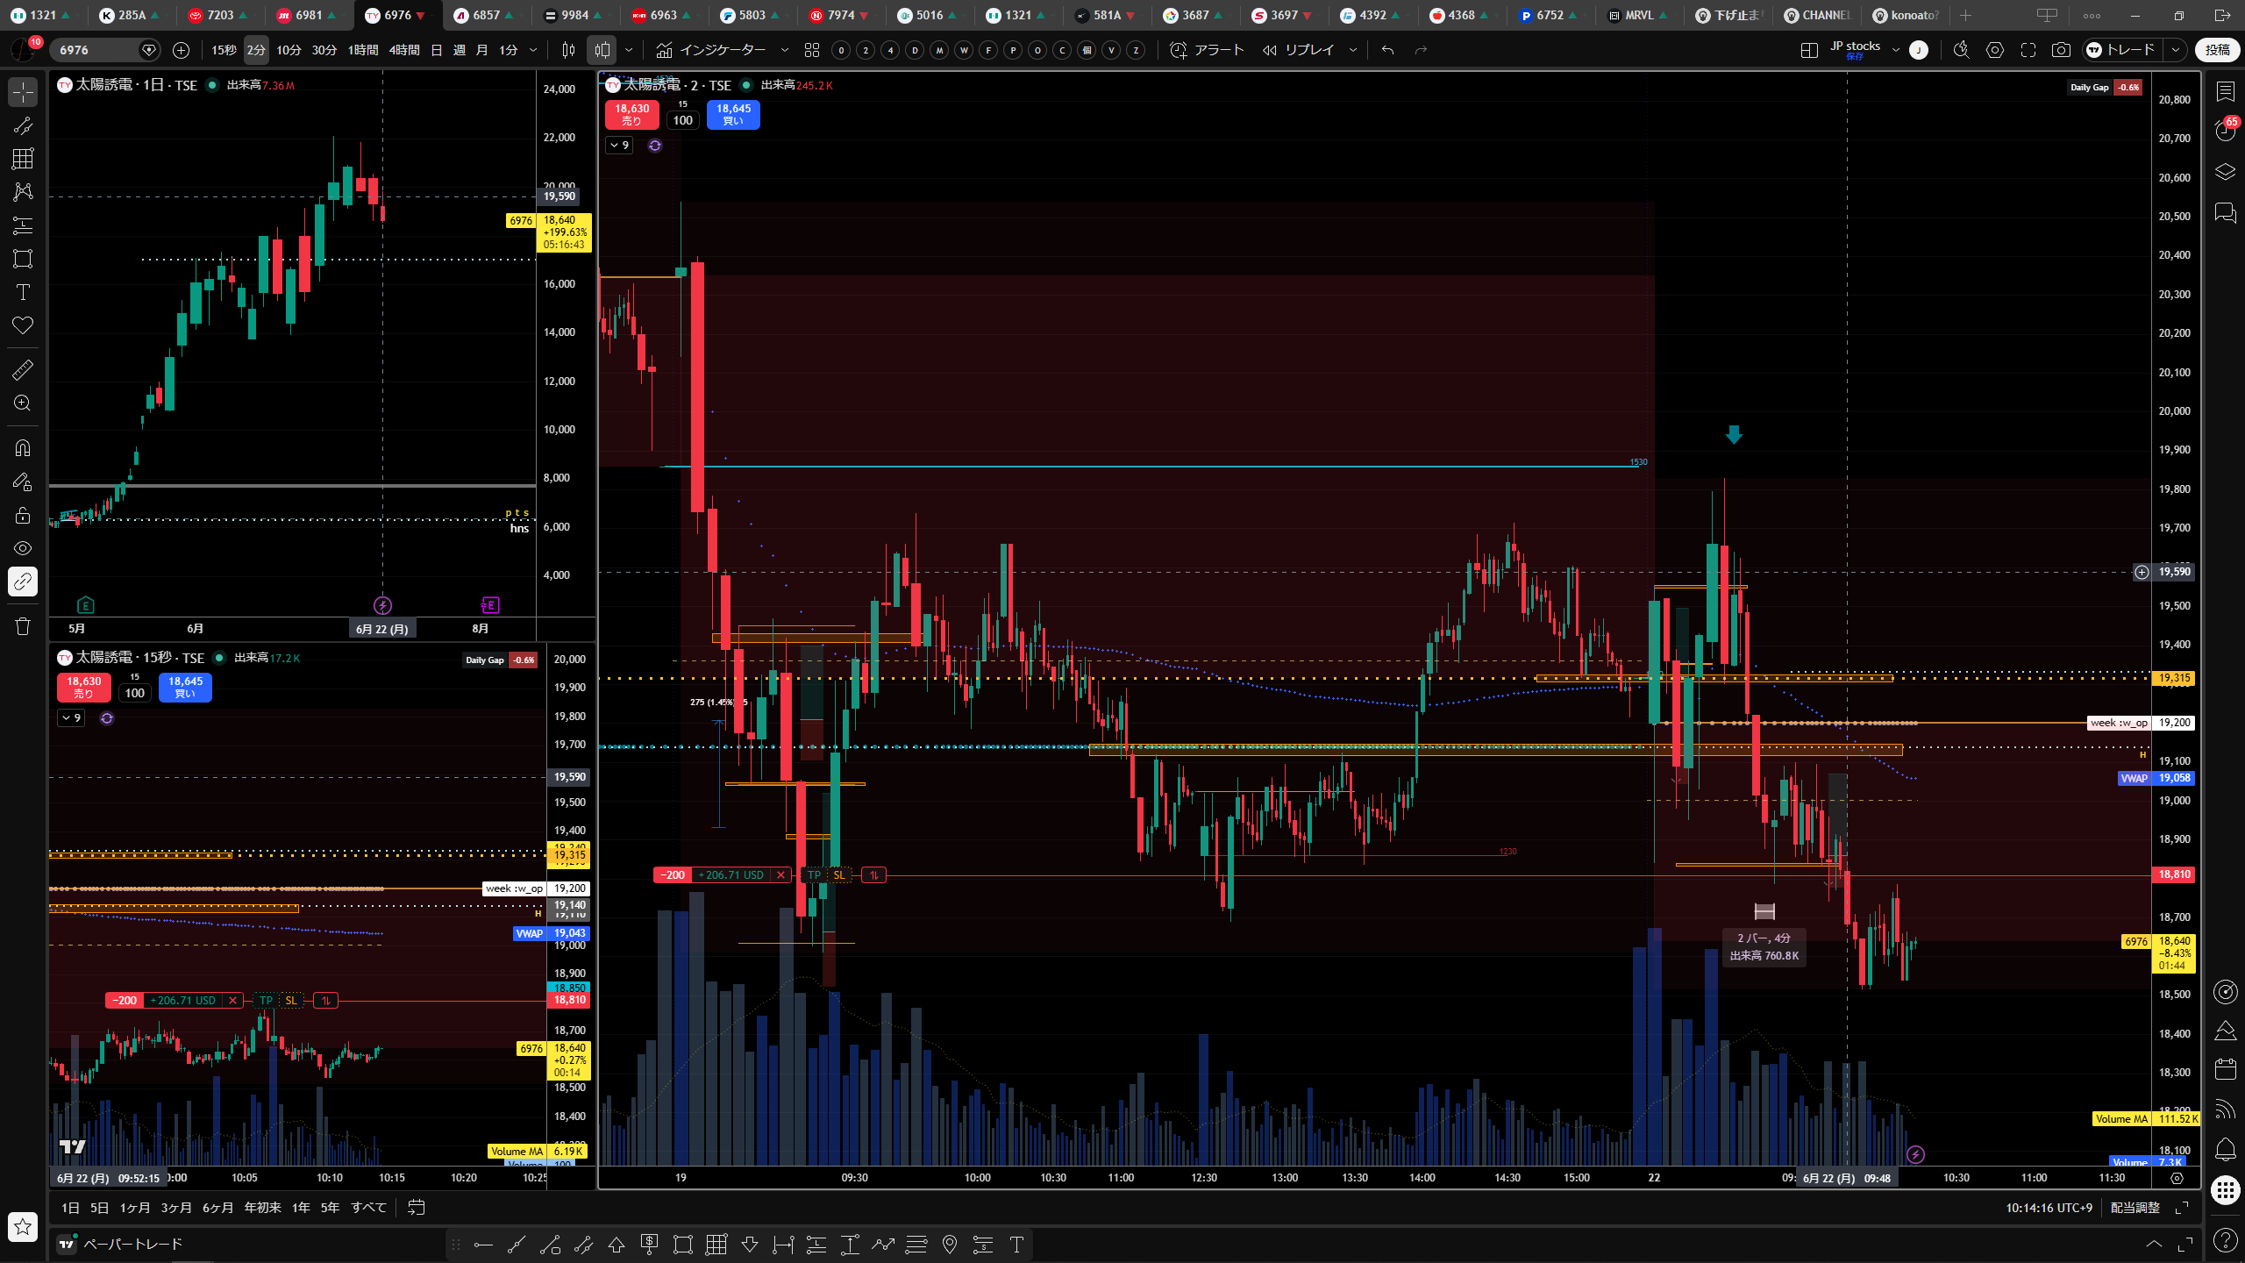Collapse indicator legend '9' on 15秒 chart
Screen dimensions: 2245x1263
[71, 718]
